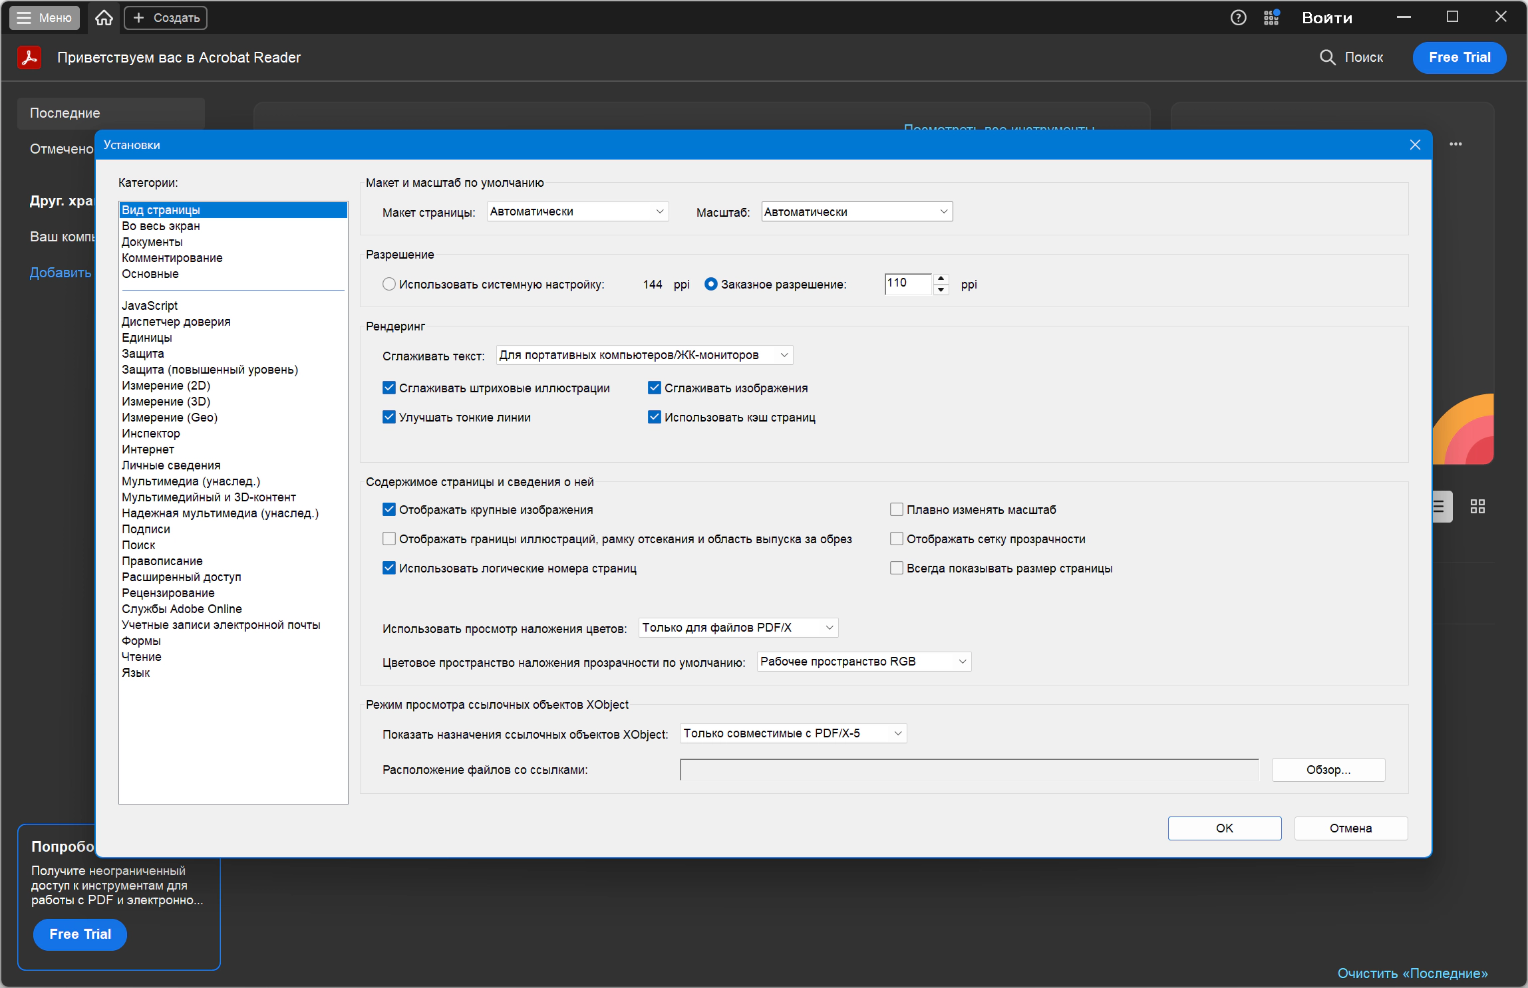Click Отмена button
Viewport: 1528px width, 988px height.
tap(1351, 828)
